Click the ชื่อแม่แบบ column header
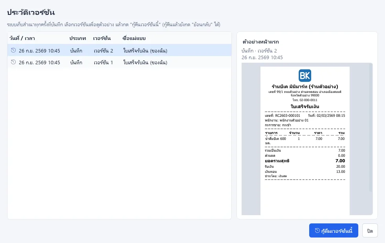385x243 pixels. [134, 38]
